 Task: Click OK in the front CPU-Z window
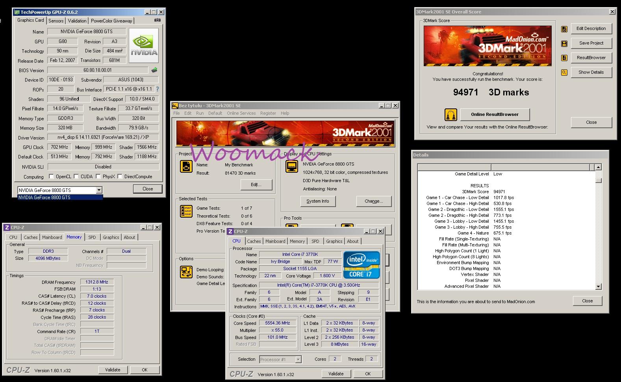368,374
